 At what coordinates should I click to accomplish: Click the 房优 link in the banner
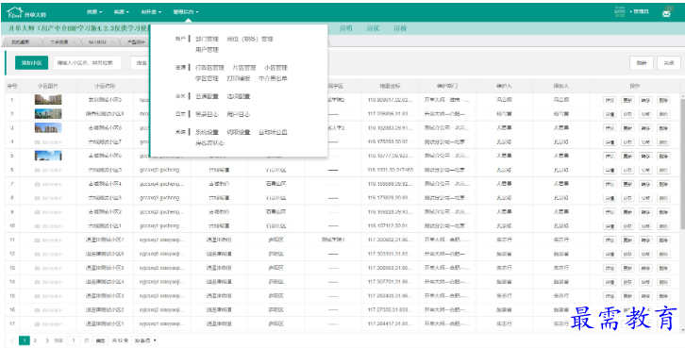point(373,28)
